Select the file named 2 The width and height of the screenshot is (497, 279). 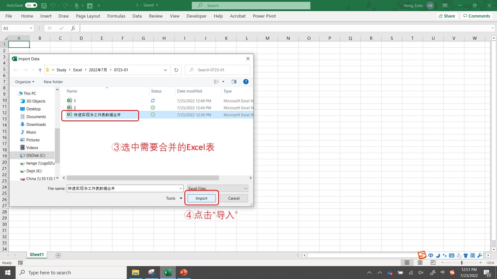pos(75,108)
